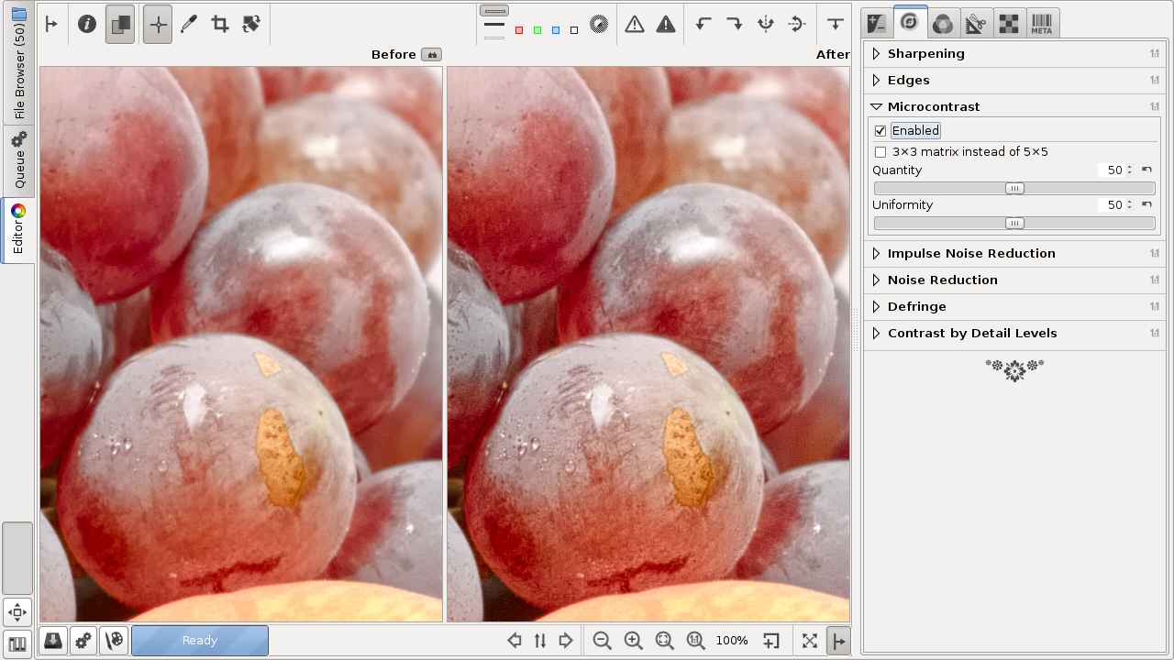Toggle the Before/After view button
1174x660 pixels.
[119, 25]
